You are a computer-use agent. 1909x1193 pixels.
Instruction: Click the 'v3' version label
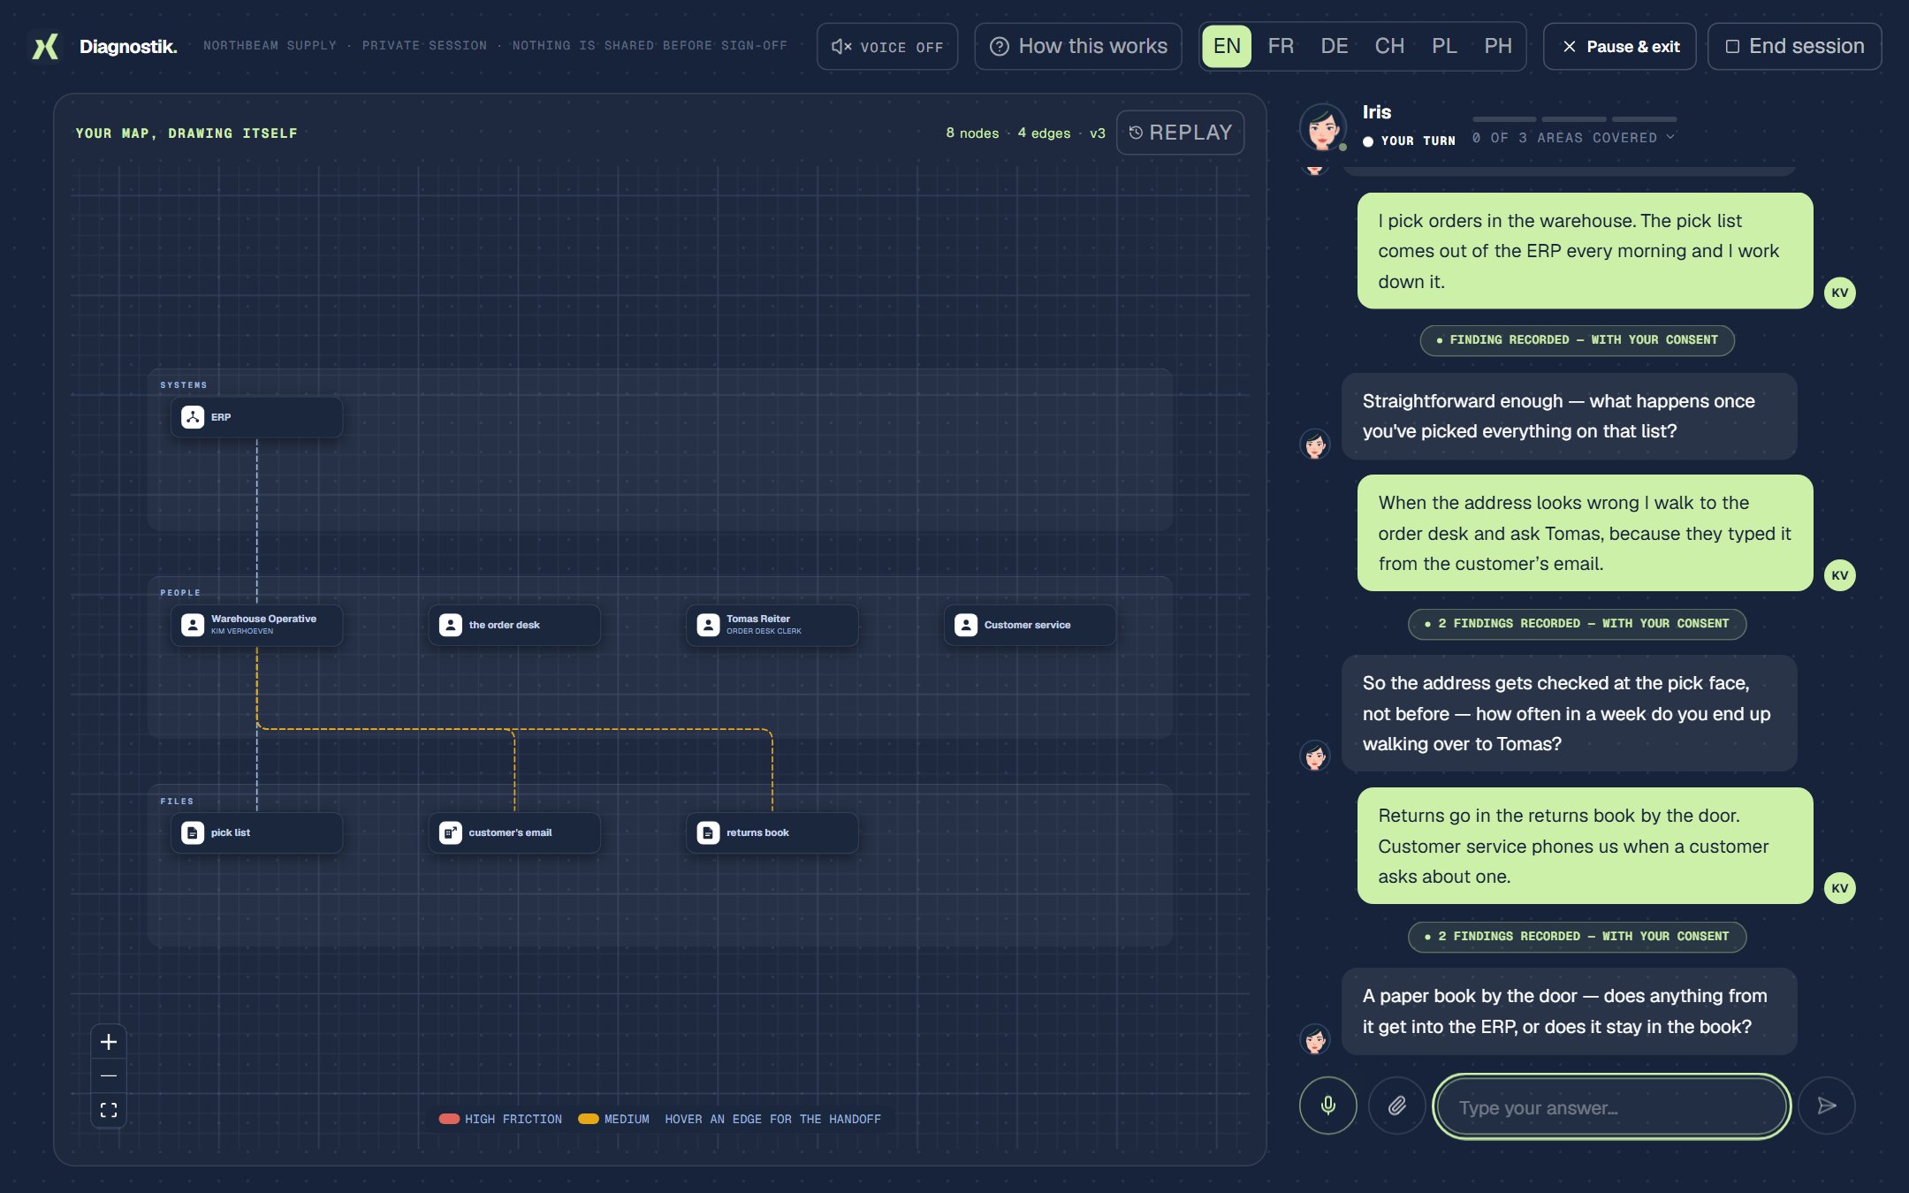point(1098,133)
